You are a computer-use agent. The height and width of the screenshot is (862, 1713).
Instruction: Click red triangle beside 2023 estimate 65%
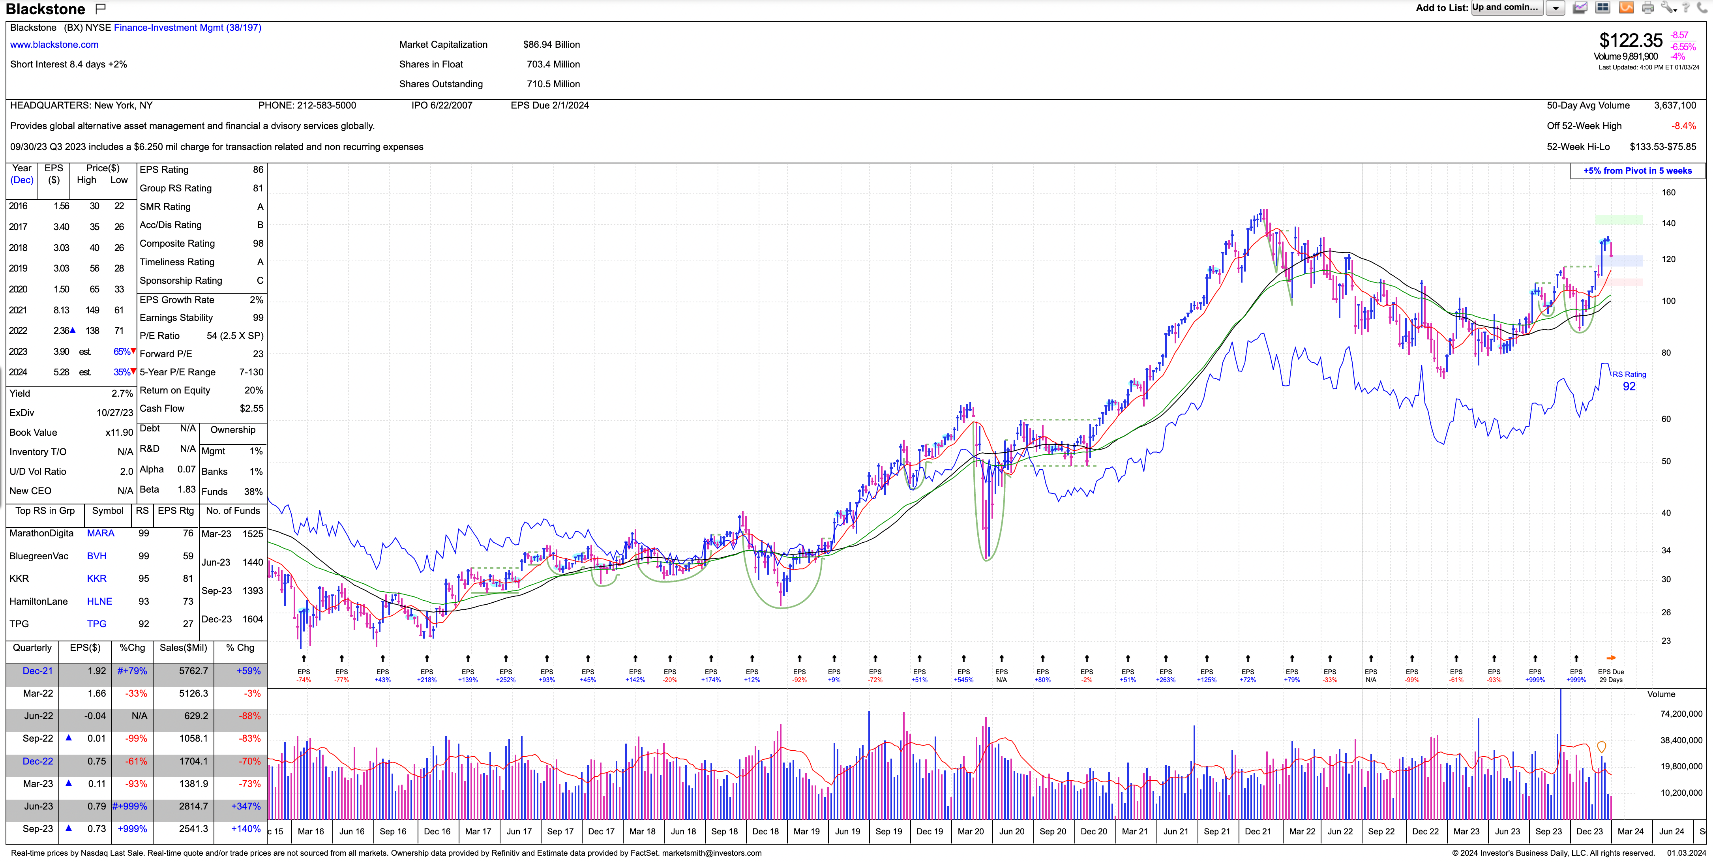pos(133,350)
